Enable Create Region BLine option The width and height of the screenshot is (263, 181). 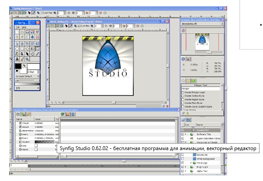(x=183, y=100)
